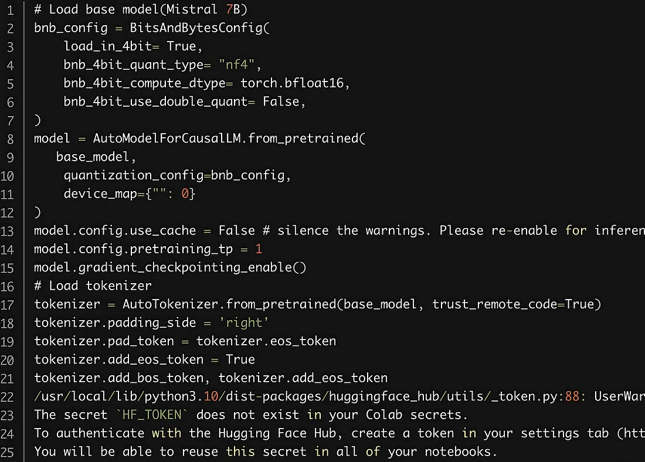Click gradient_checkpointing_enable call

coord(192,267)
